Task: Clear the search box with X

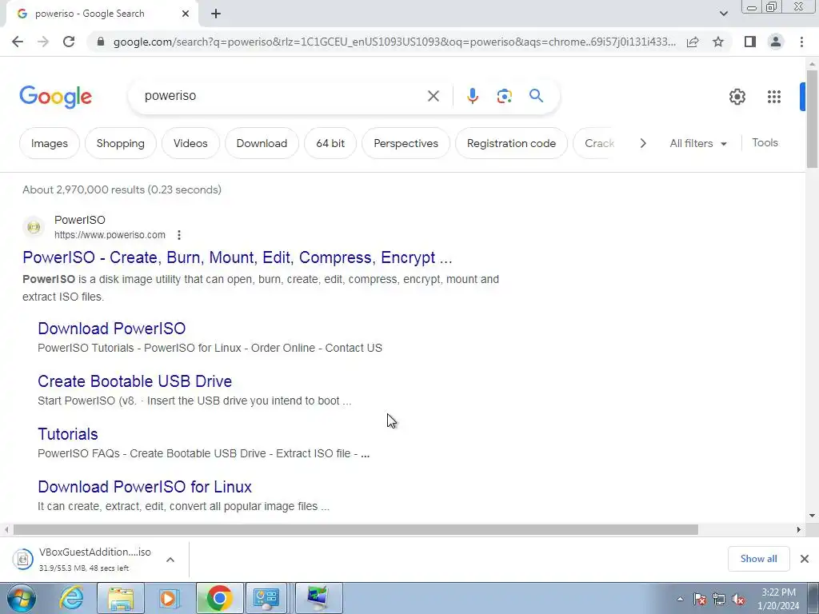Action: coord(433,96)
